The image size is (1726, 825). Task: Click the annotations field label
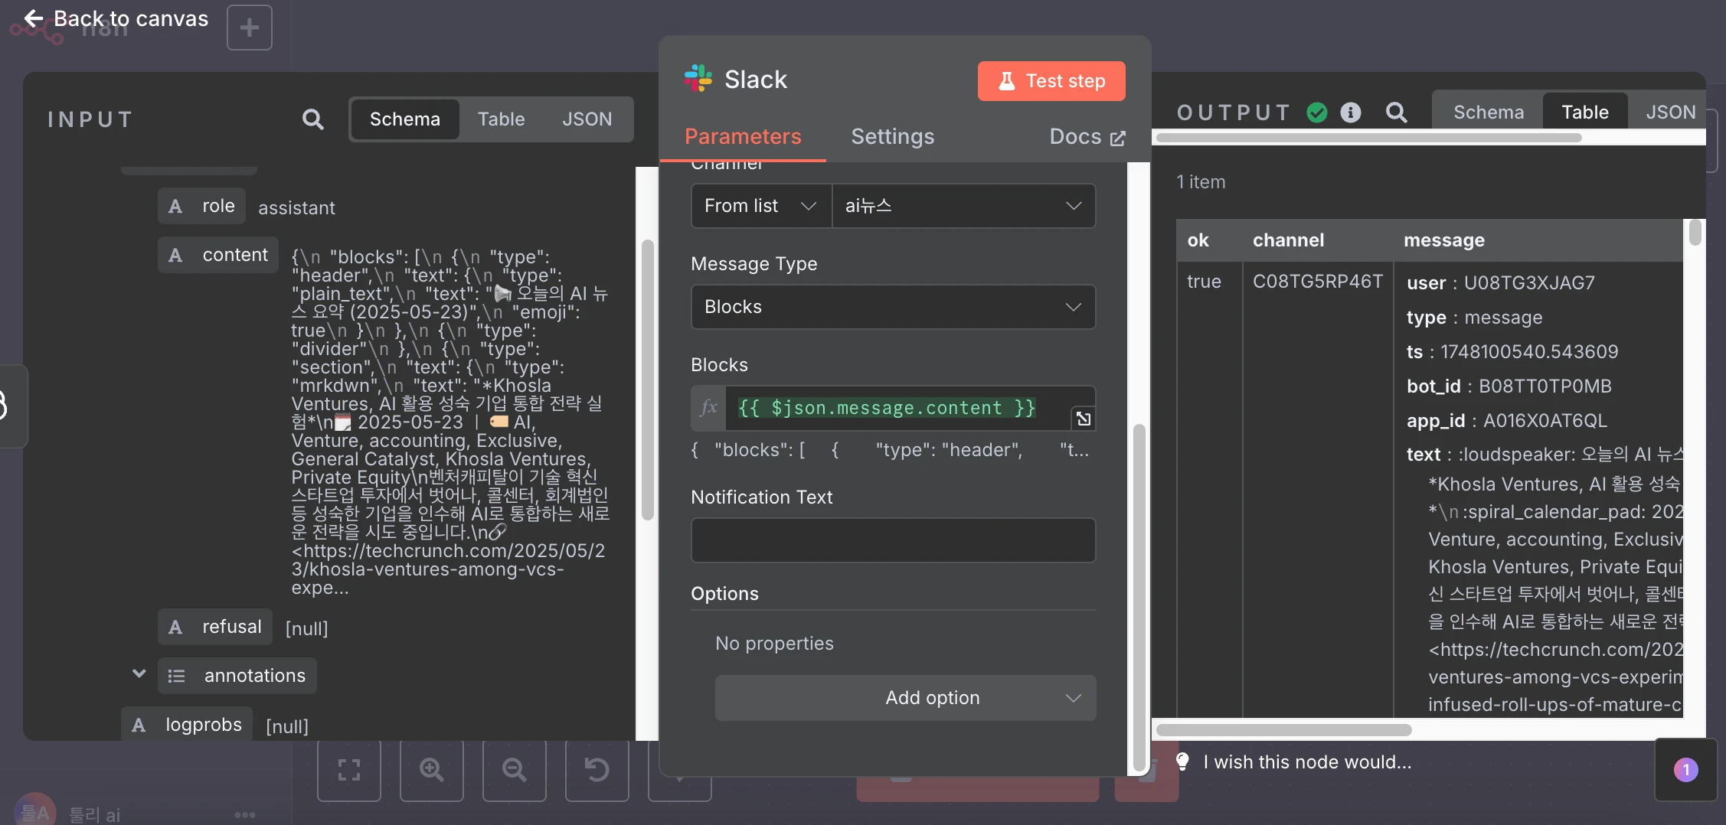pyautogui.click(x=254, y=677)
